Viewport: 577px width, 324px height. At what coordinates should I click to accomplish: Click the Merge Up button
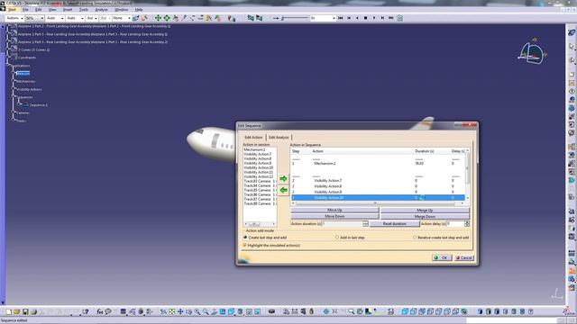coord(425,210)
